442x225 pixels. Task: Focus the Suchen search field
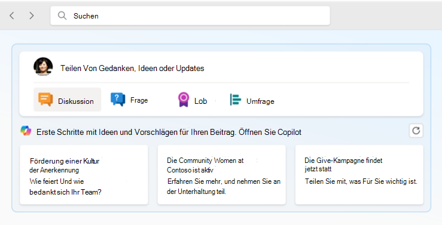click(190, 16)
